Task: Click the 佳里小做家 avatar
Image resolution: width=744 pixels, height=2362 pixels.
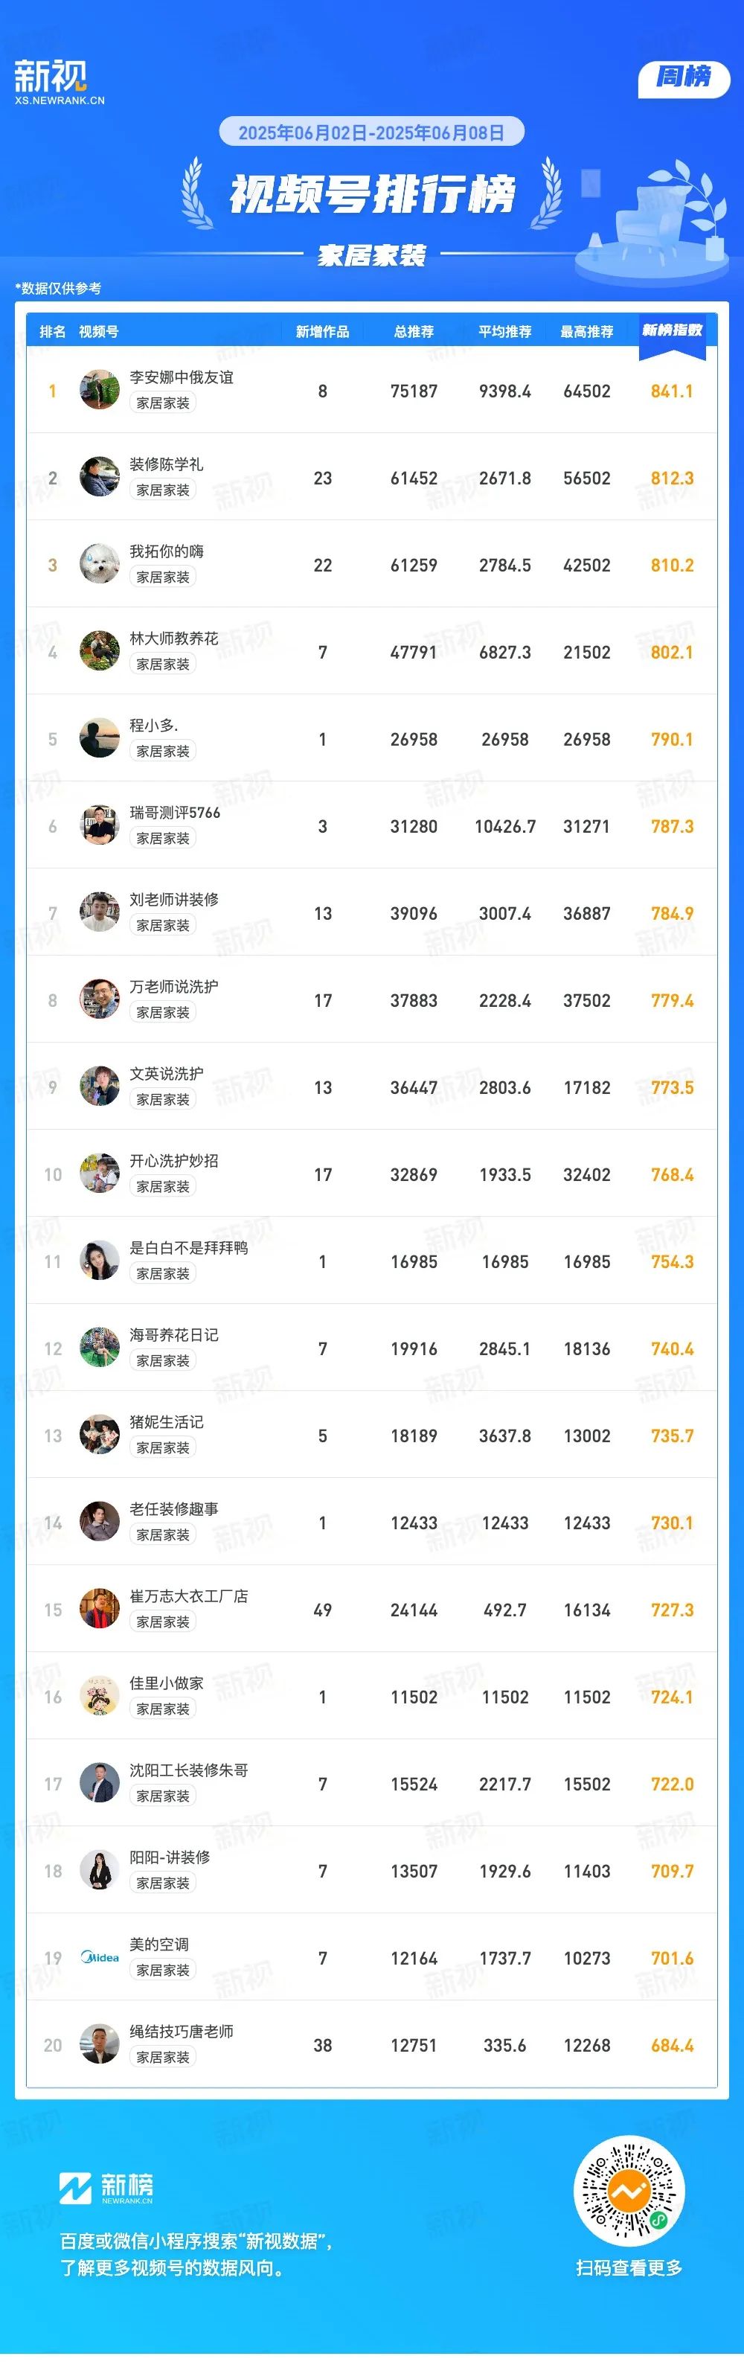Action: (99, 1695)
